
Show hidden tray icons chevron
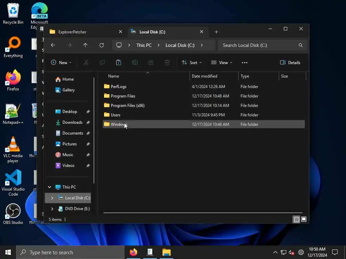(275, 252)
